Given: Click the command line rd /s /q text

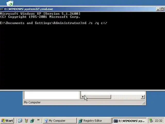Looking at the screenshot, I should [95, 23].
